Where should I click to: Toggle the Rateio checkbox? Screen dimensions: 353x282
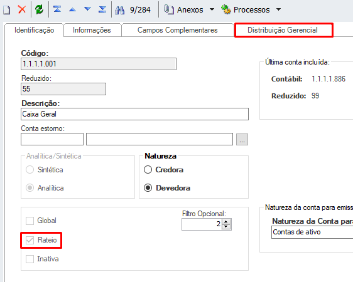pos(30,240)
